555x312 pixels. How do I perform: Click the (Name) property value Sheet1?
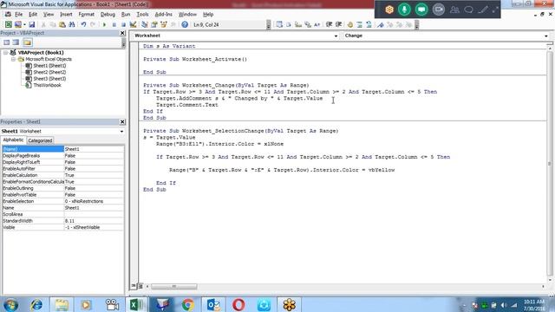coord(94,149)
